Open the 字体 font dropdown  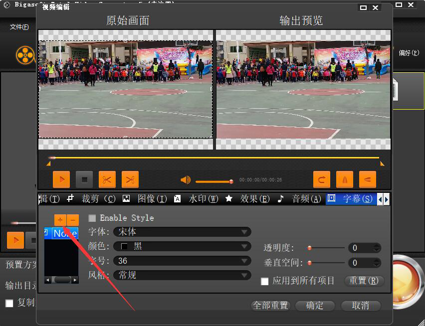tap(182, 232)
